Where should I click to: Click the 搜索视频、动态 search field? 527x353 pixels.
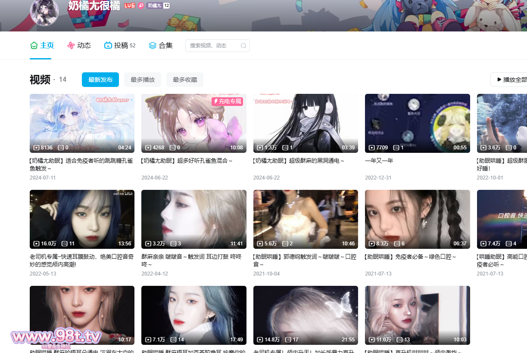pos(213,46)
